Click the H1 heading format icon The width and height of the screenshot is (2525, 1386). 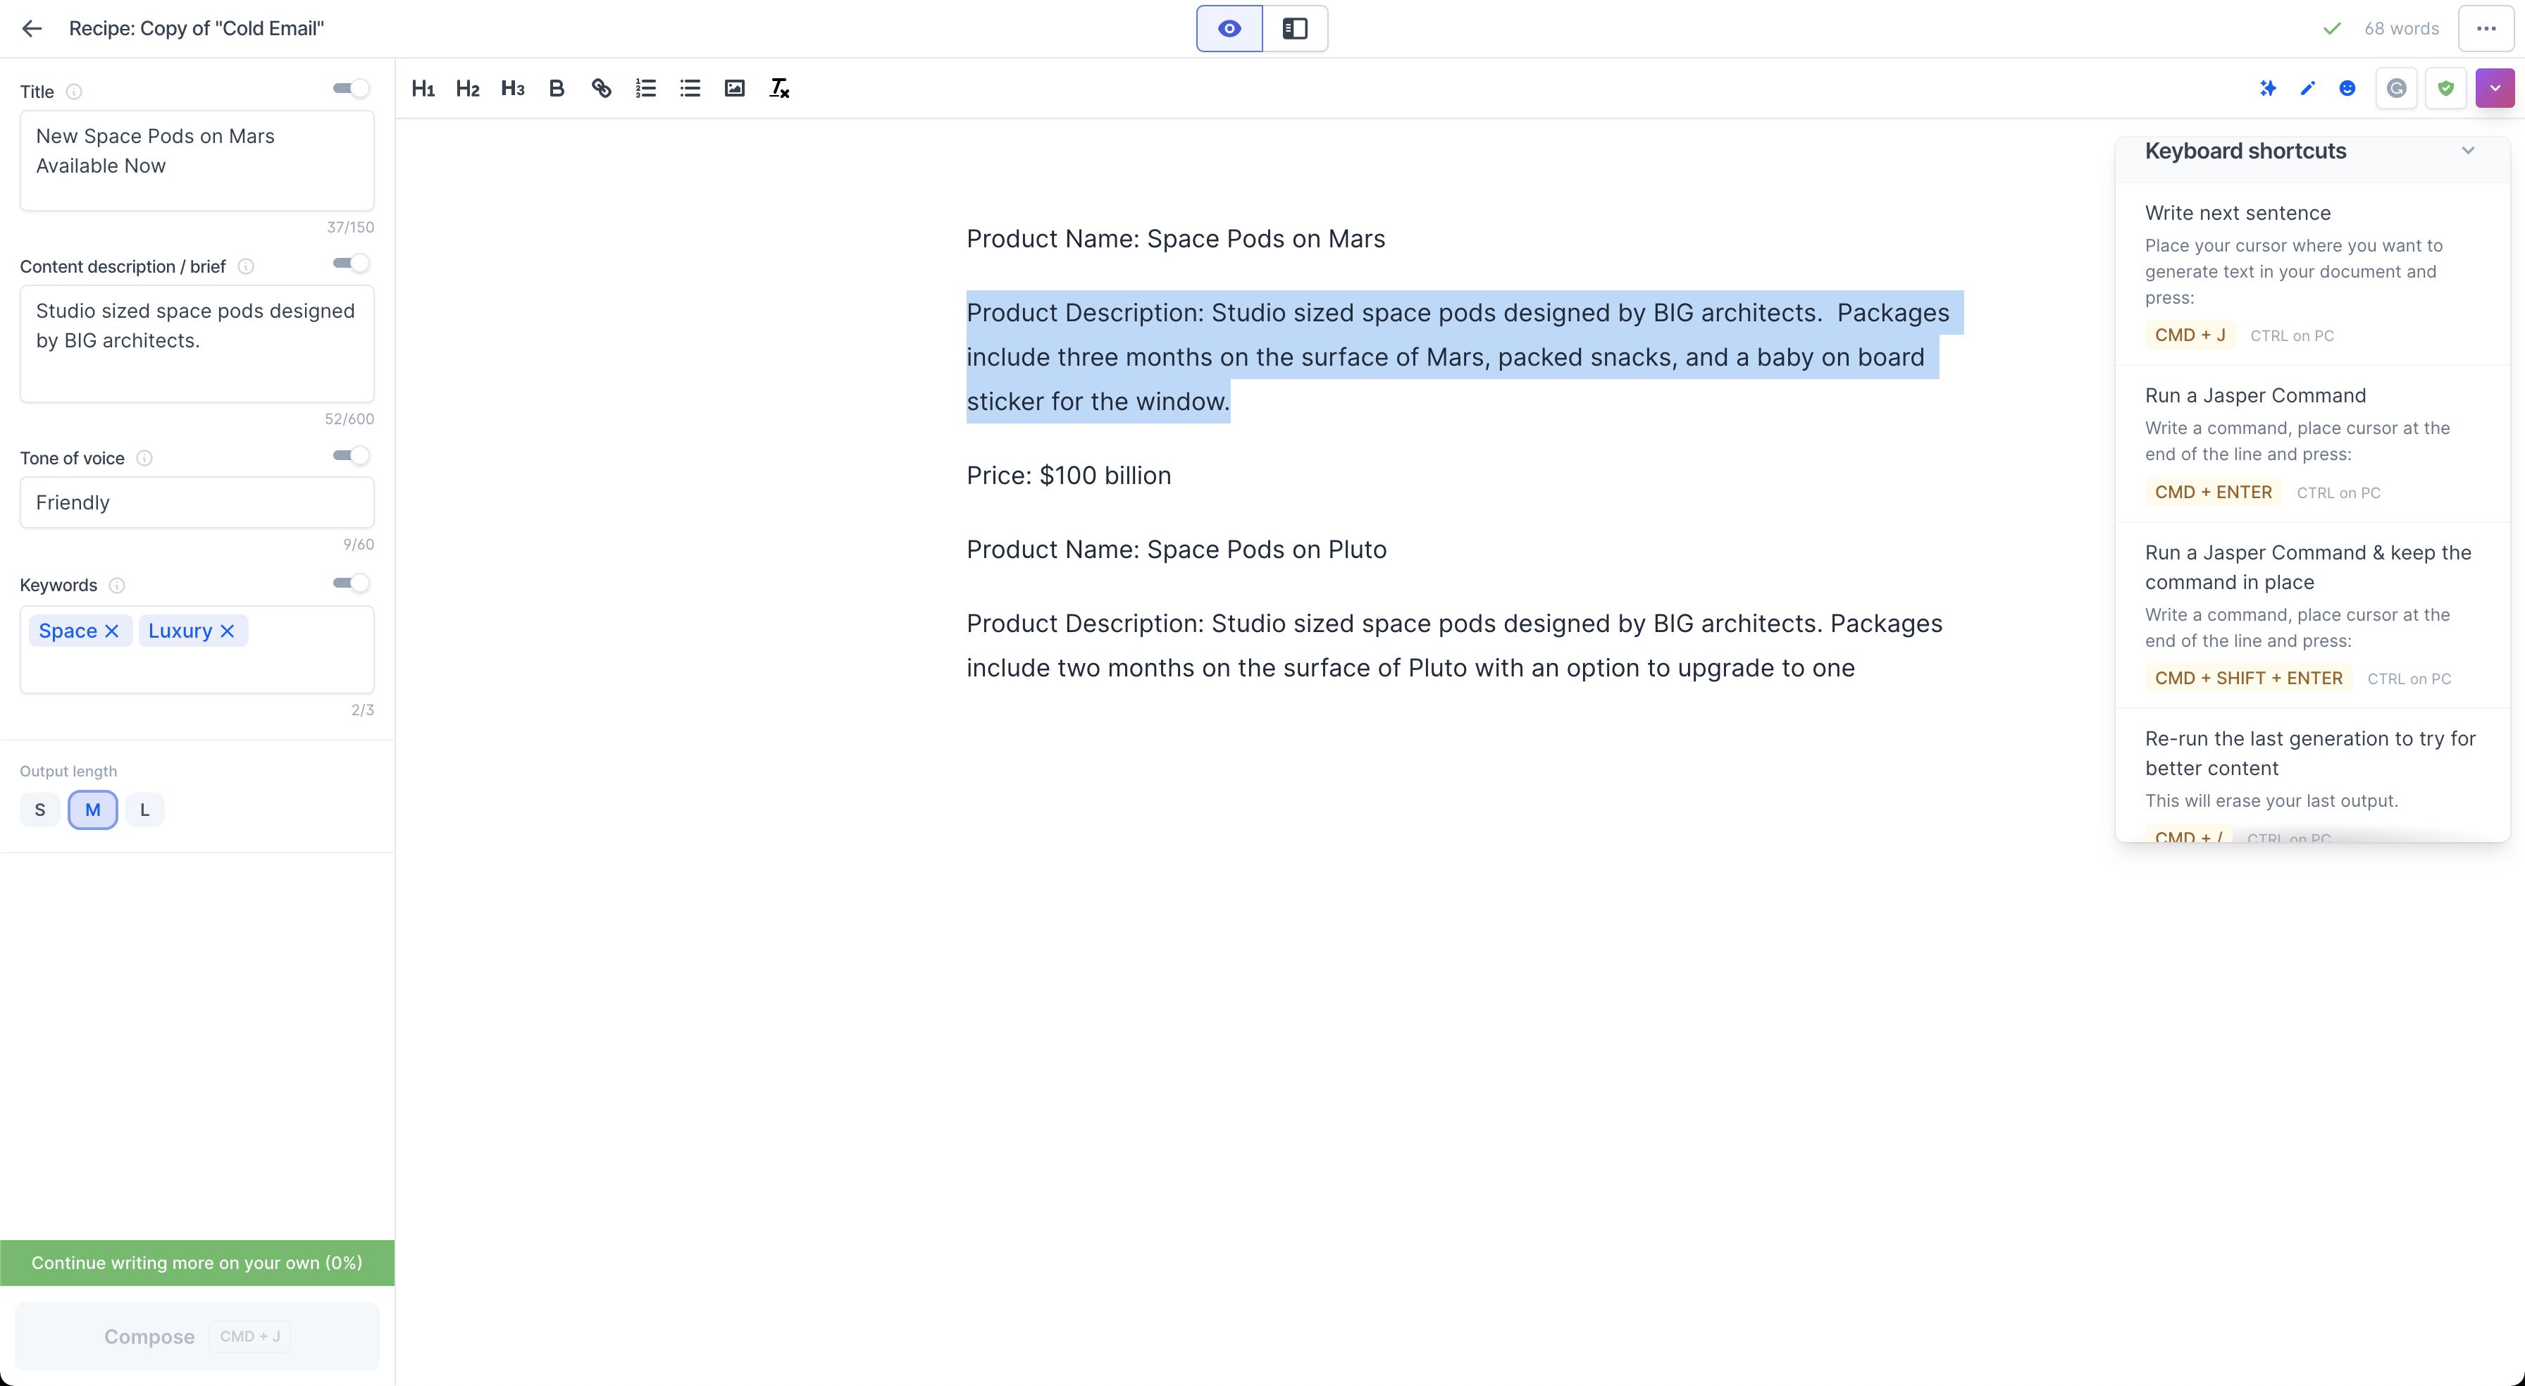423,87
